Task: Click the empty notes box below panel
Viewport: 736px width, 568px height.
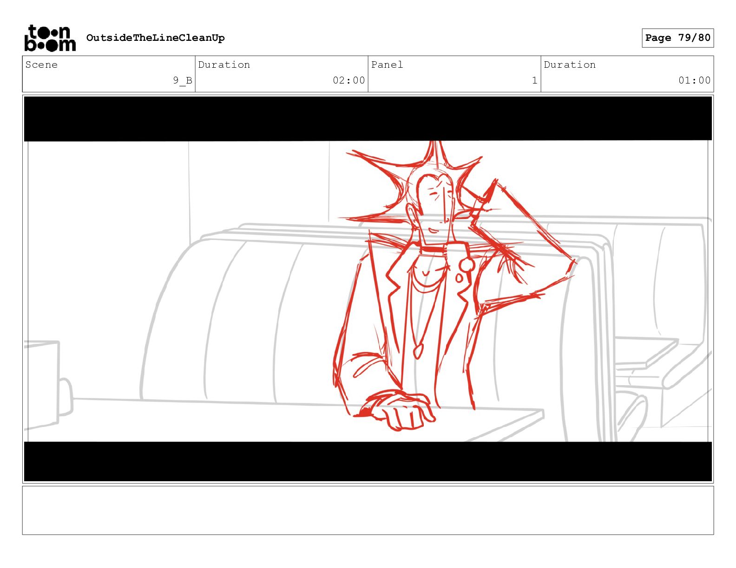Action: pos(368,510)
